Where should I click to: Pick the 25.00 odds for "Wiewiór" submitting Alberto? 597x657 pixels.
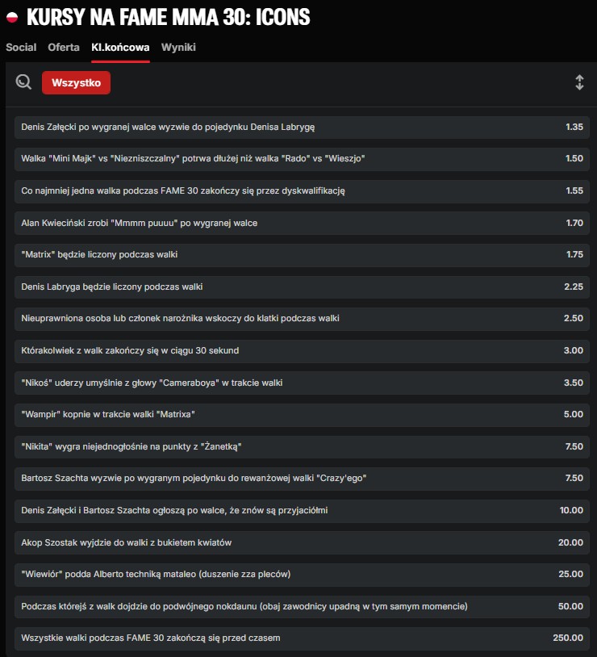point(570,574)
